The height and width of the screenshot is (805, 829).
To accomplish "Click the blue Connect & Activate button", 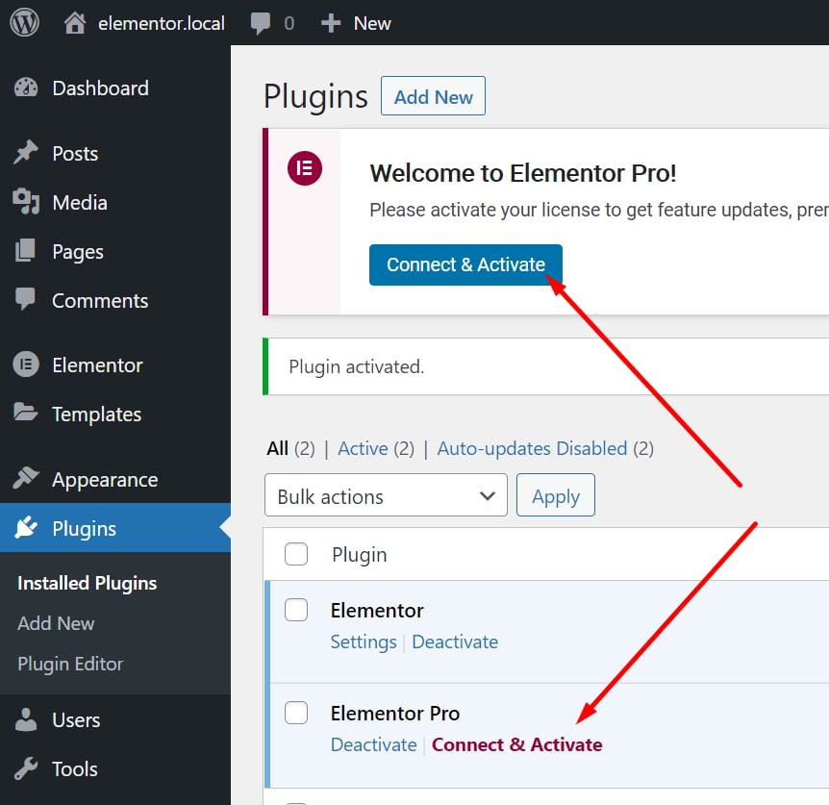I will (x=465, y=264).
